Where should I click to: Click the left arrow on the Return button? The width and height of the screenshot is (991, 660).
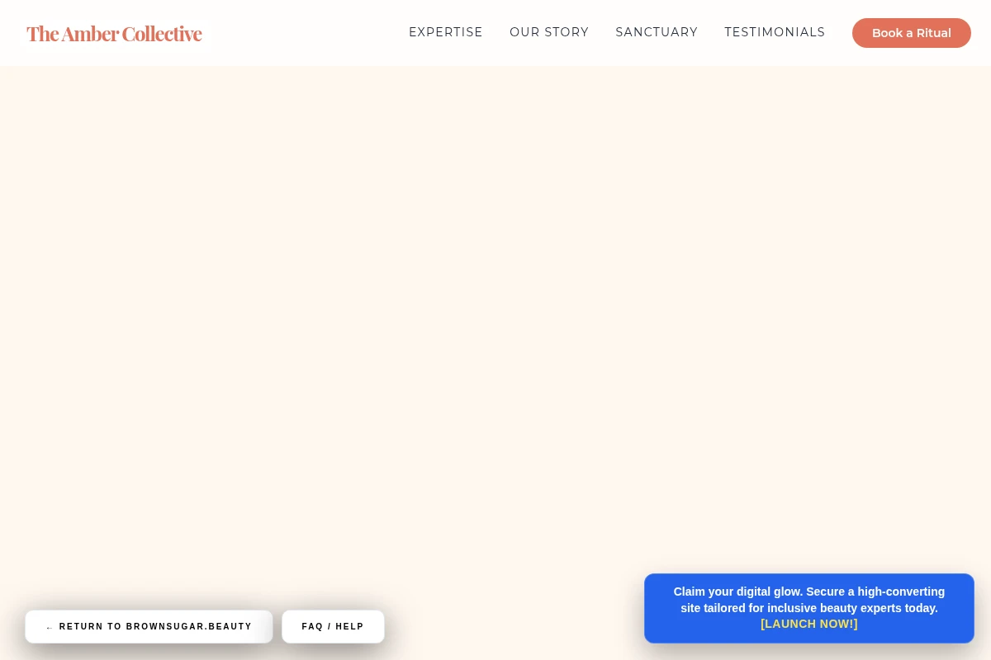click(50, 627)
